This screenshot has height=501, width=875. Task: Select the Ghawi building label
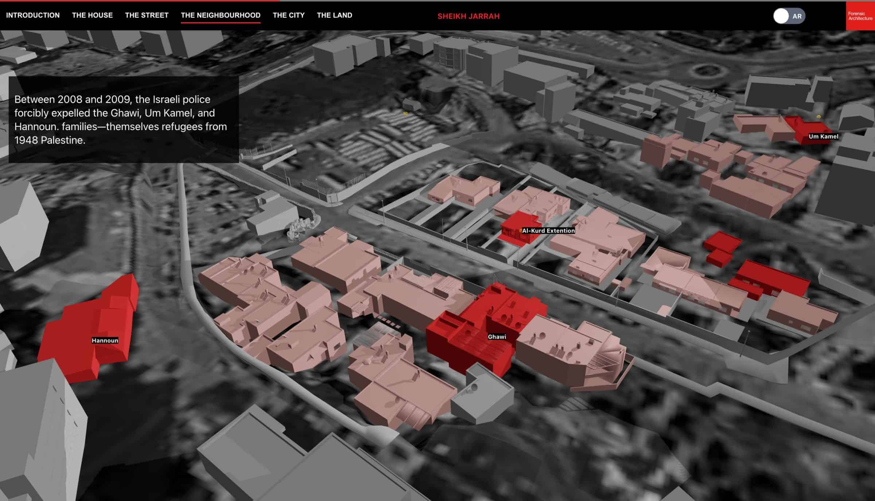click(497, 337)
